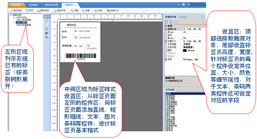Select the text control tool
257x139 pixels.
pyautogui.click(x=47, y=29)
